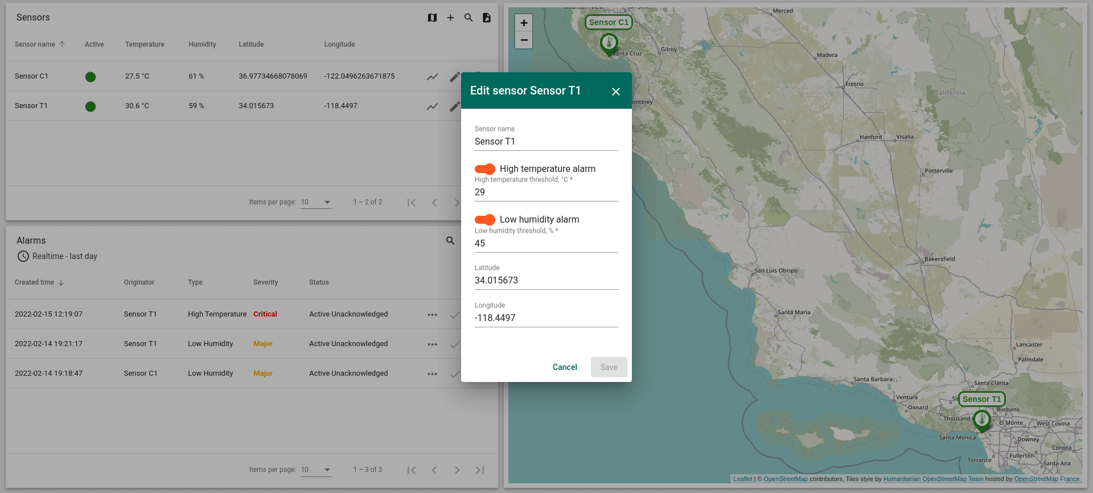Click the export file icon in Sensors header

click(x=487, y=18)
